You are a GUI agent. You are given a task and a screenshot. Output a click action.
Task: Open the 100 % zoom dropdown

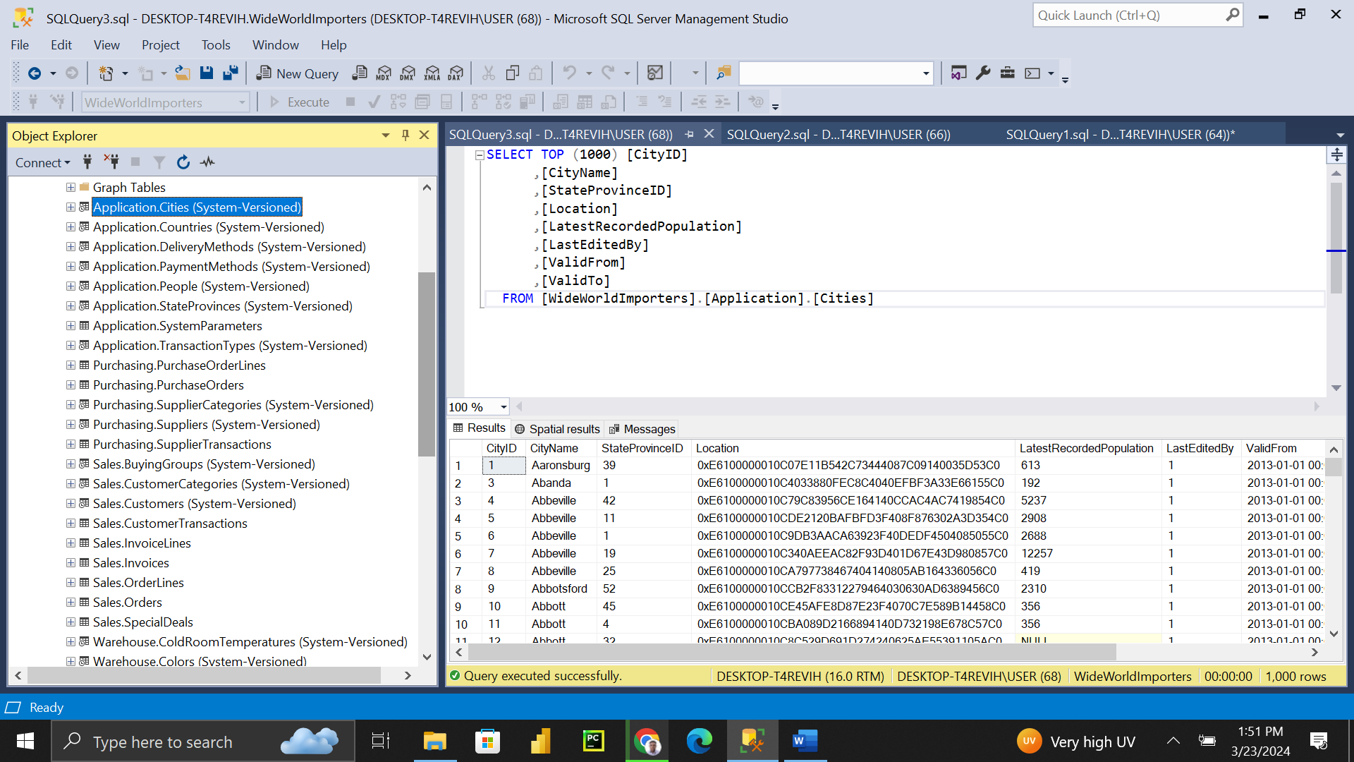(504, 407)
